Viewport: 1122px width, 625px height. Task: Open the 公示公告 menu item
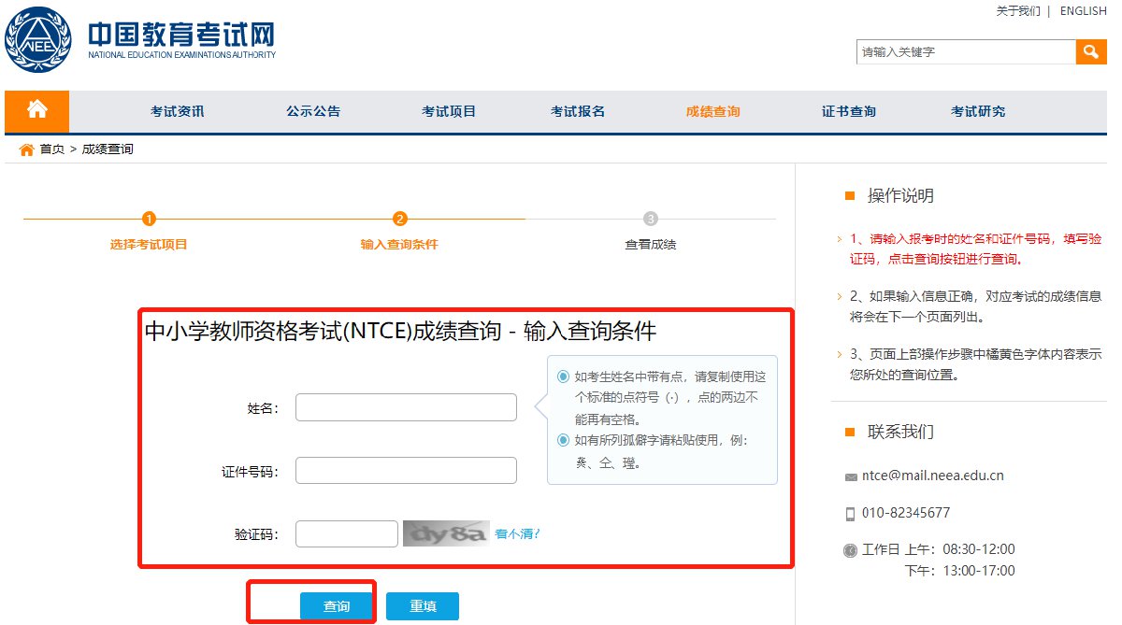point(313,112)
